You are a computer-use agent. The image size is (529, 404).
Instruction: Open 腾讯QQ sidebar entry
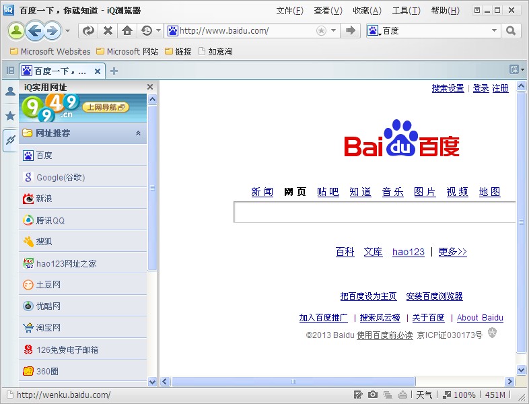[x=83, y=220]
